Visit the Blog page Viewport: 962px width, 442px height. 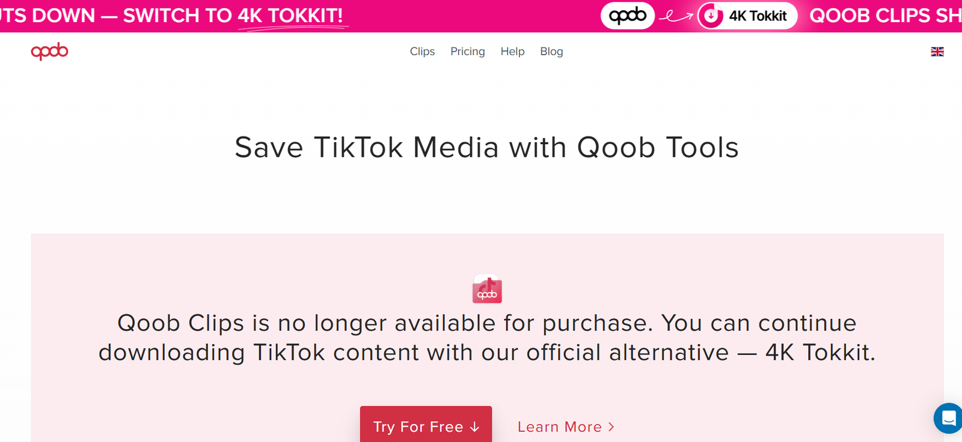pyautogui.click(x=551, y=52)
